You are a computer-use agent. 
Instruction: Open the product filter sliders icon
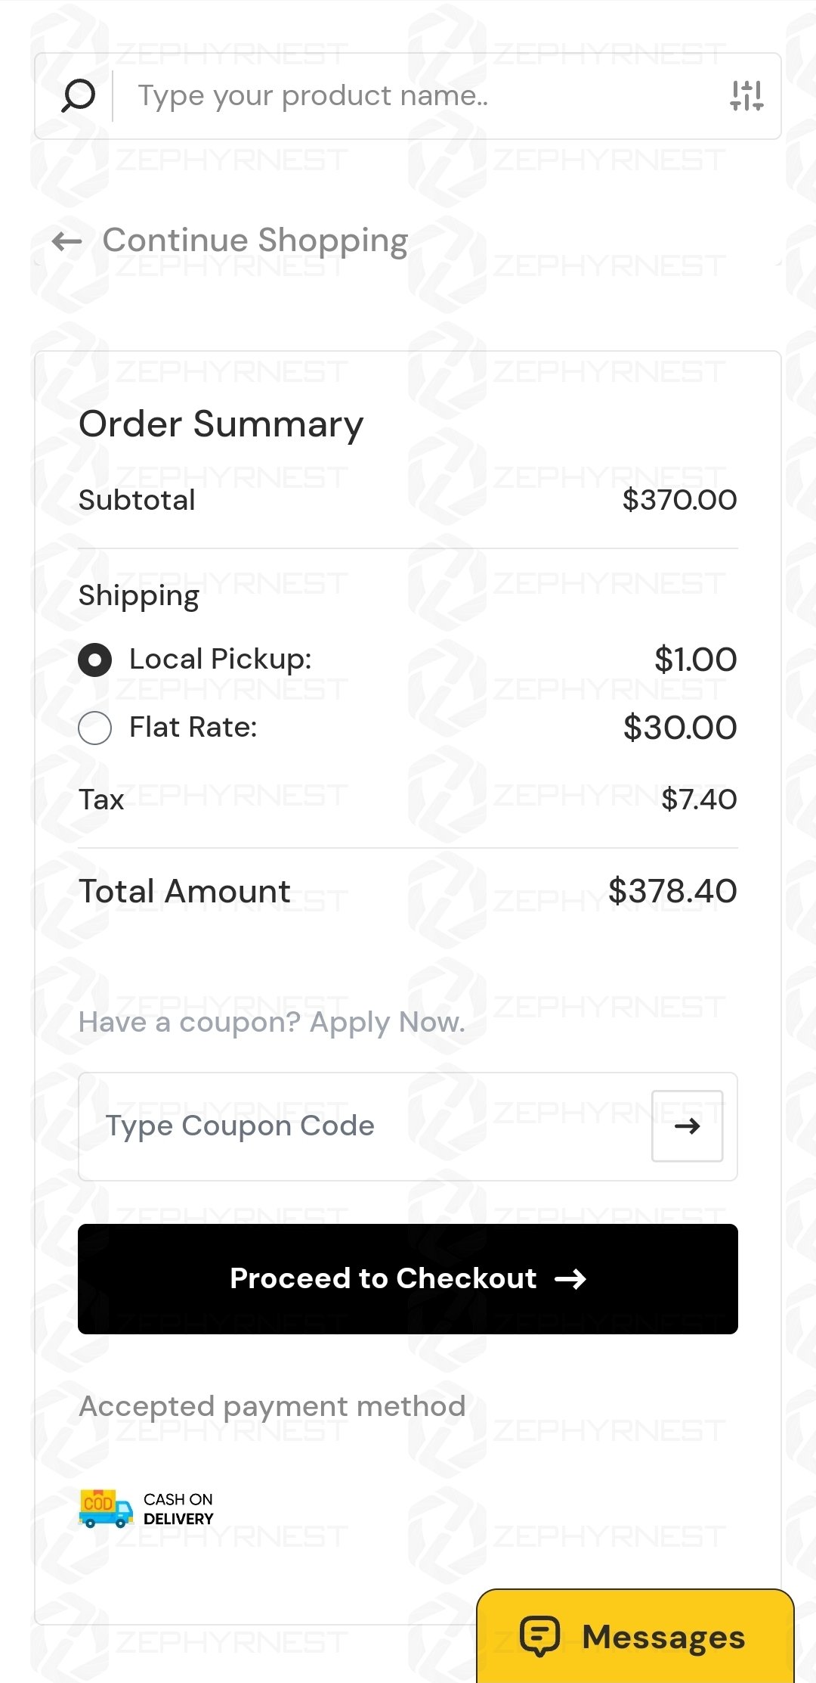coord(746,96)
